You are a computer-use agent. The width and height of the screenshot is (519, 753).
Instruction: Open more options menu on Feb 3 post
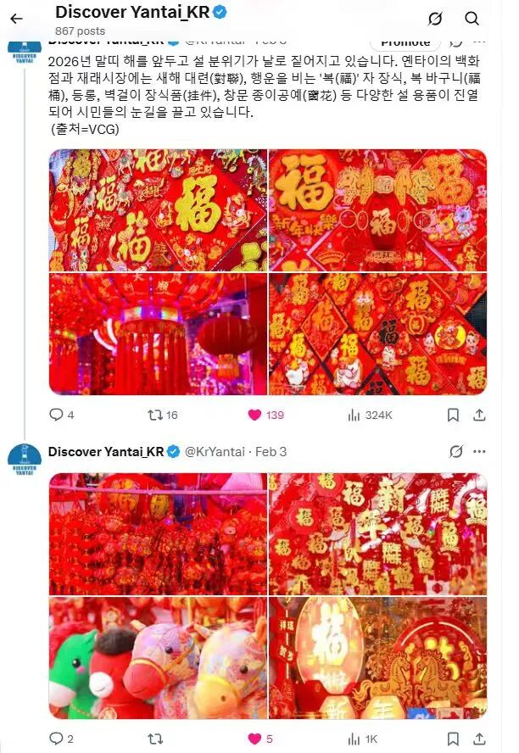(479, 451)
